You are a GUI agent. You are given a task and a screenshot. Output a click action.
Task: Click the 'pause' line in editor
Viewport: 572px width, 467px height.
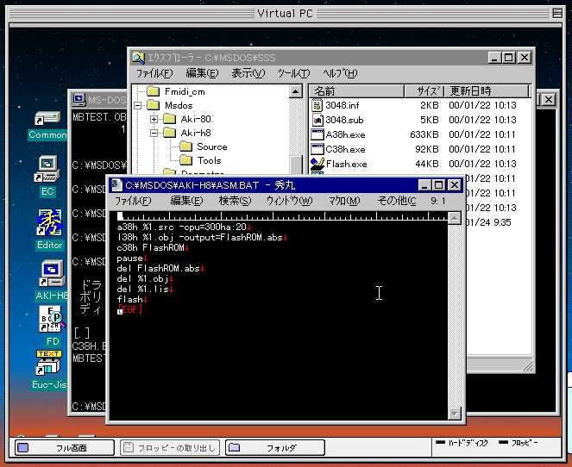coord(132,258)
